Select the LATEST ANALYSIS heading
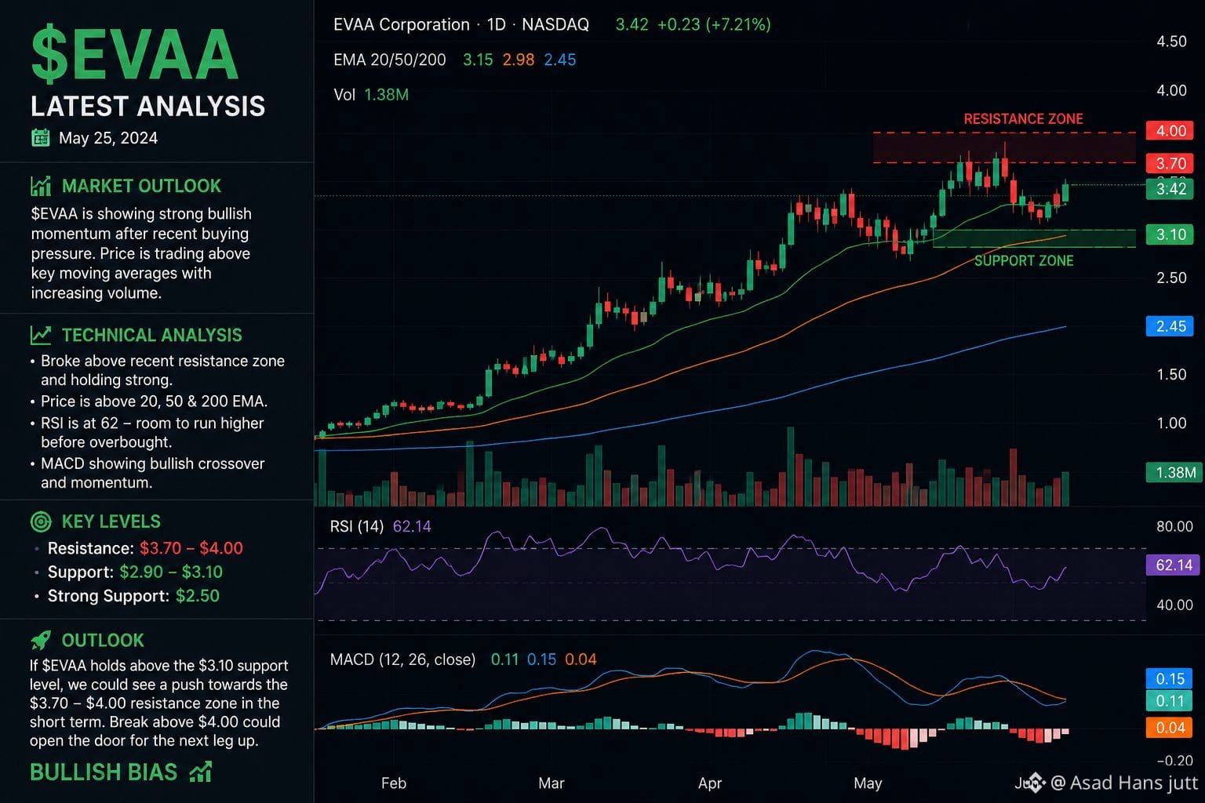Image resolution: width=1205 pixels, height=803 pixels. click(148, 107)
